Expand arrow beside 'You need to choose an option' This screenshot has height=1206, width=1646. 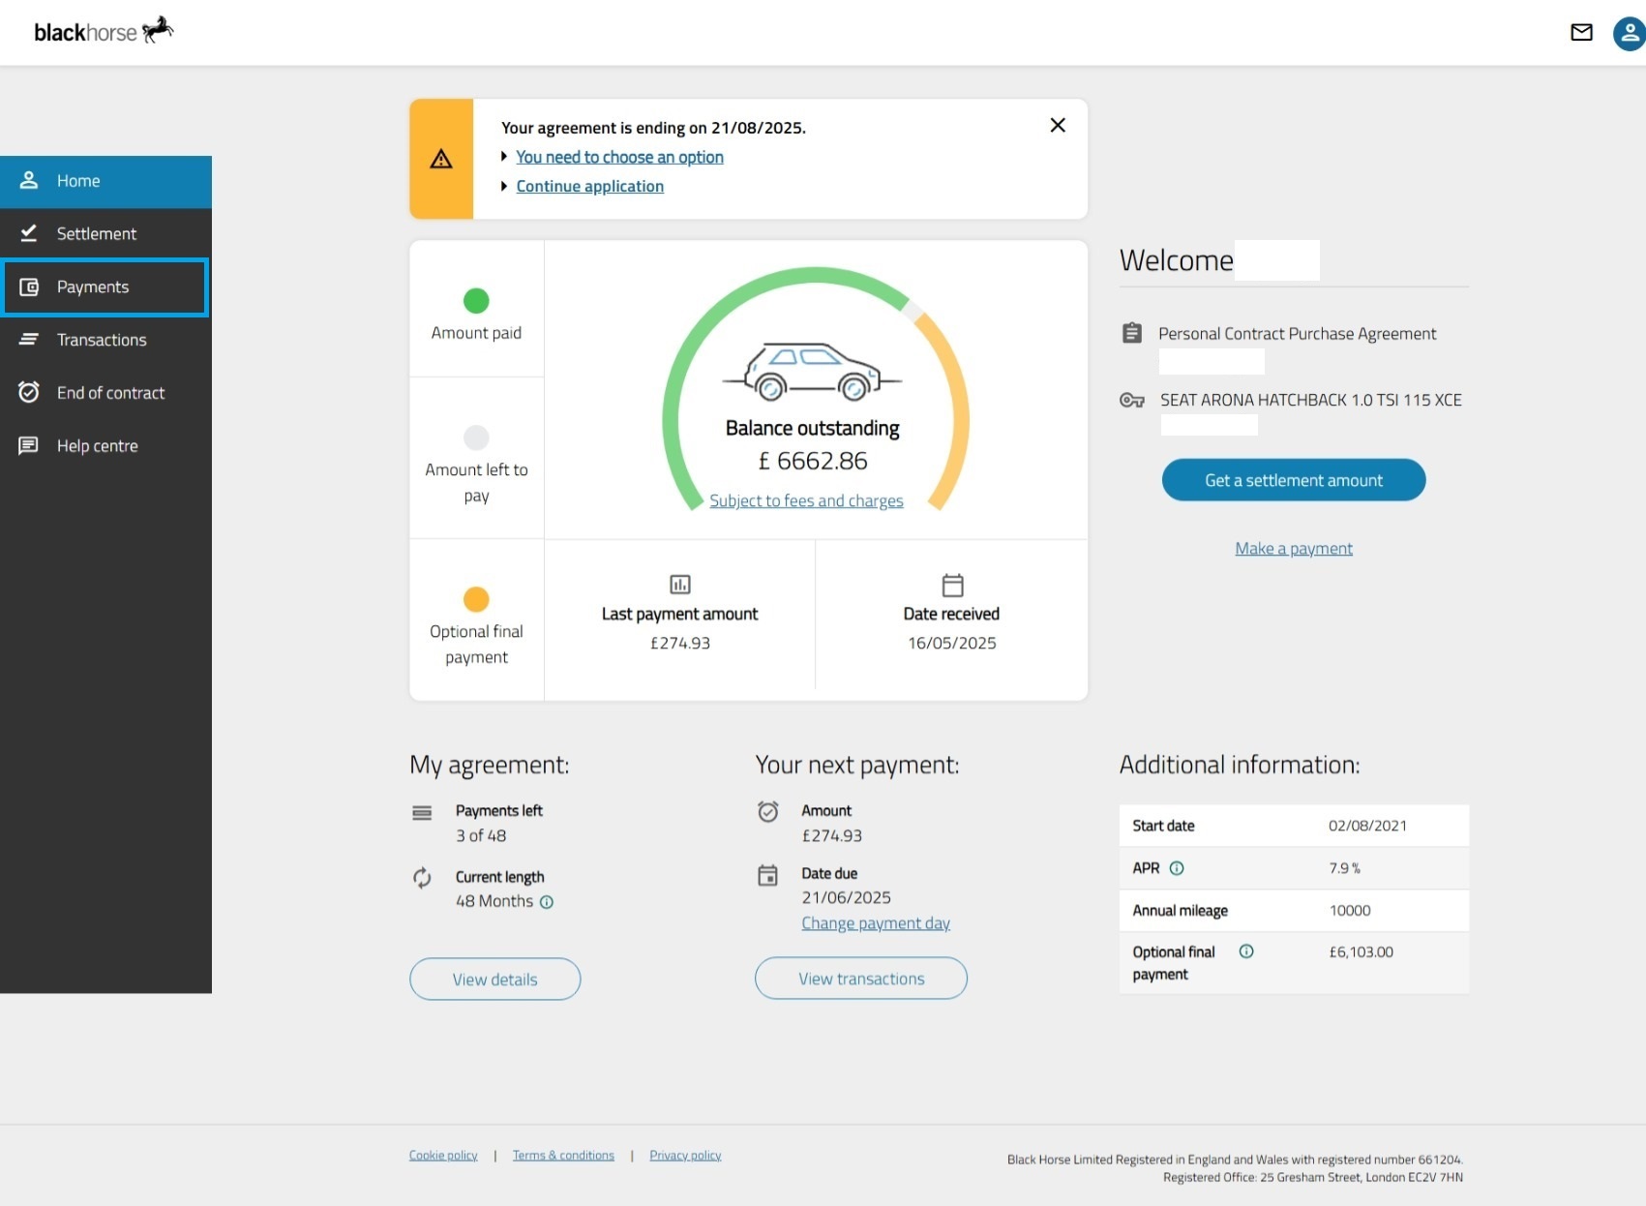click(x=504, y=156)
